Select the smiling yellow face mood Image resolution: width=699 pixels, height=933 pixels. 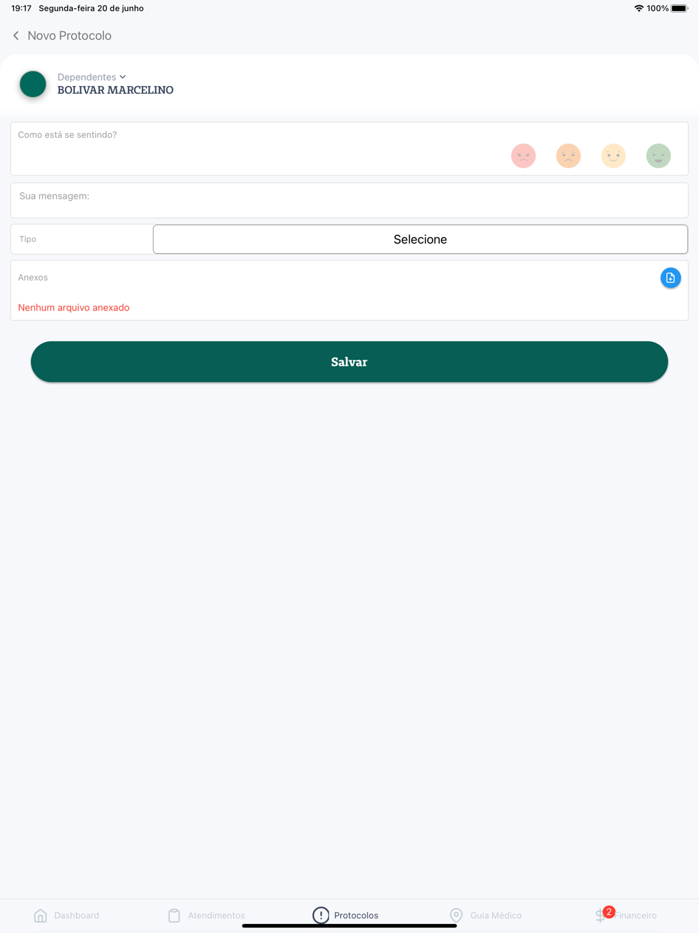click(614, 155)
